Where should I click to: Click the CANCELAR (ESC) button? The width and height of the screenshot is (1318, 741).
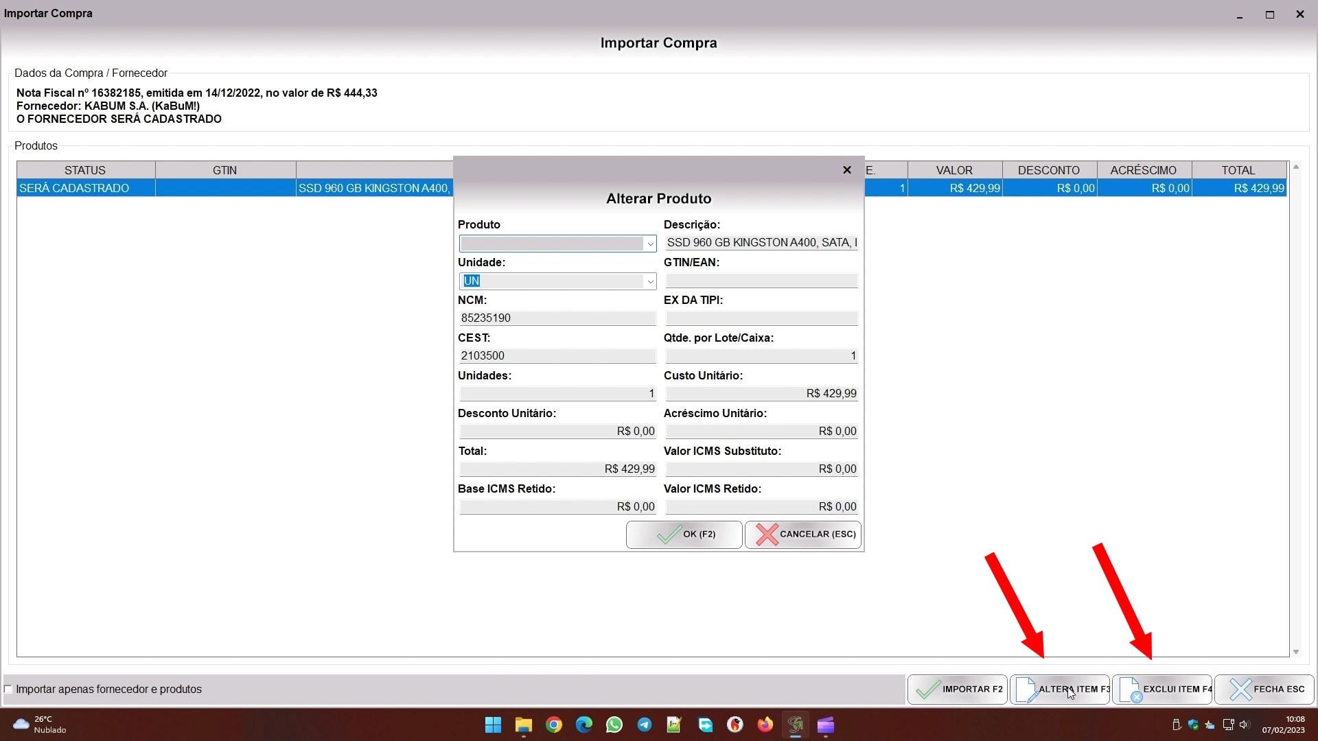pos(802,534)
